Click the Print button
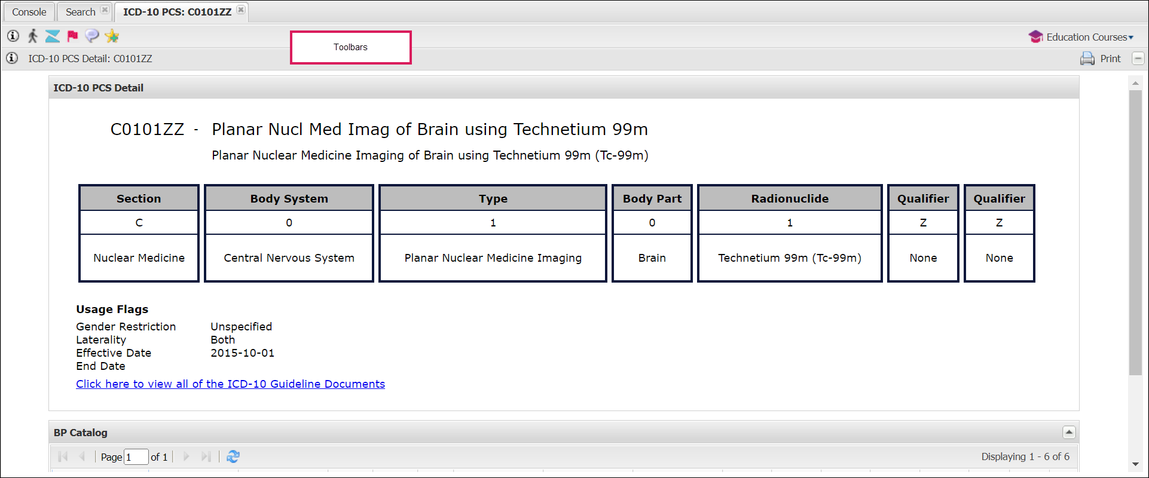 (x=1101, y=59)
